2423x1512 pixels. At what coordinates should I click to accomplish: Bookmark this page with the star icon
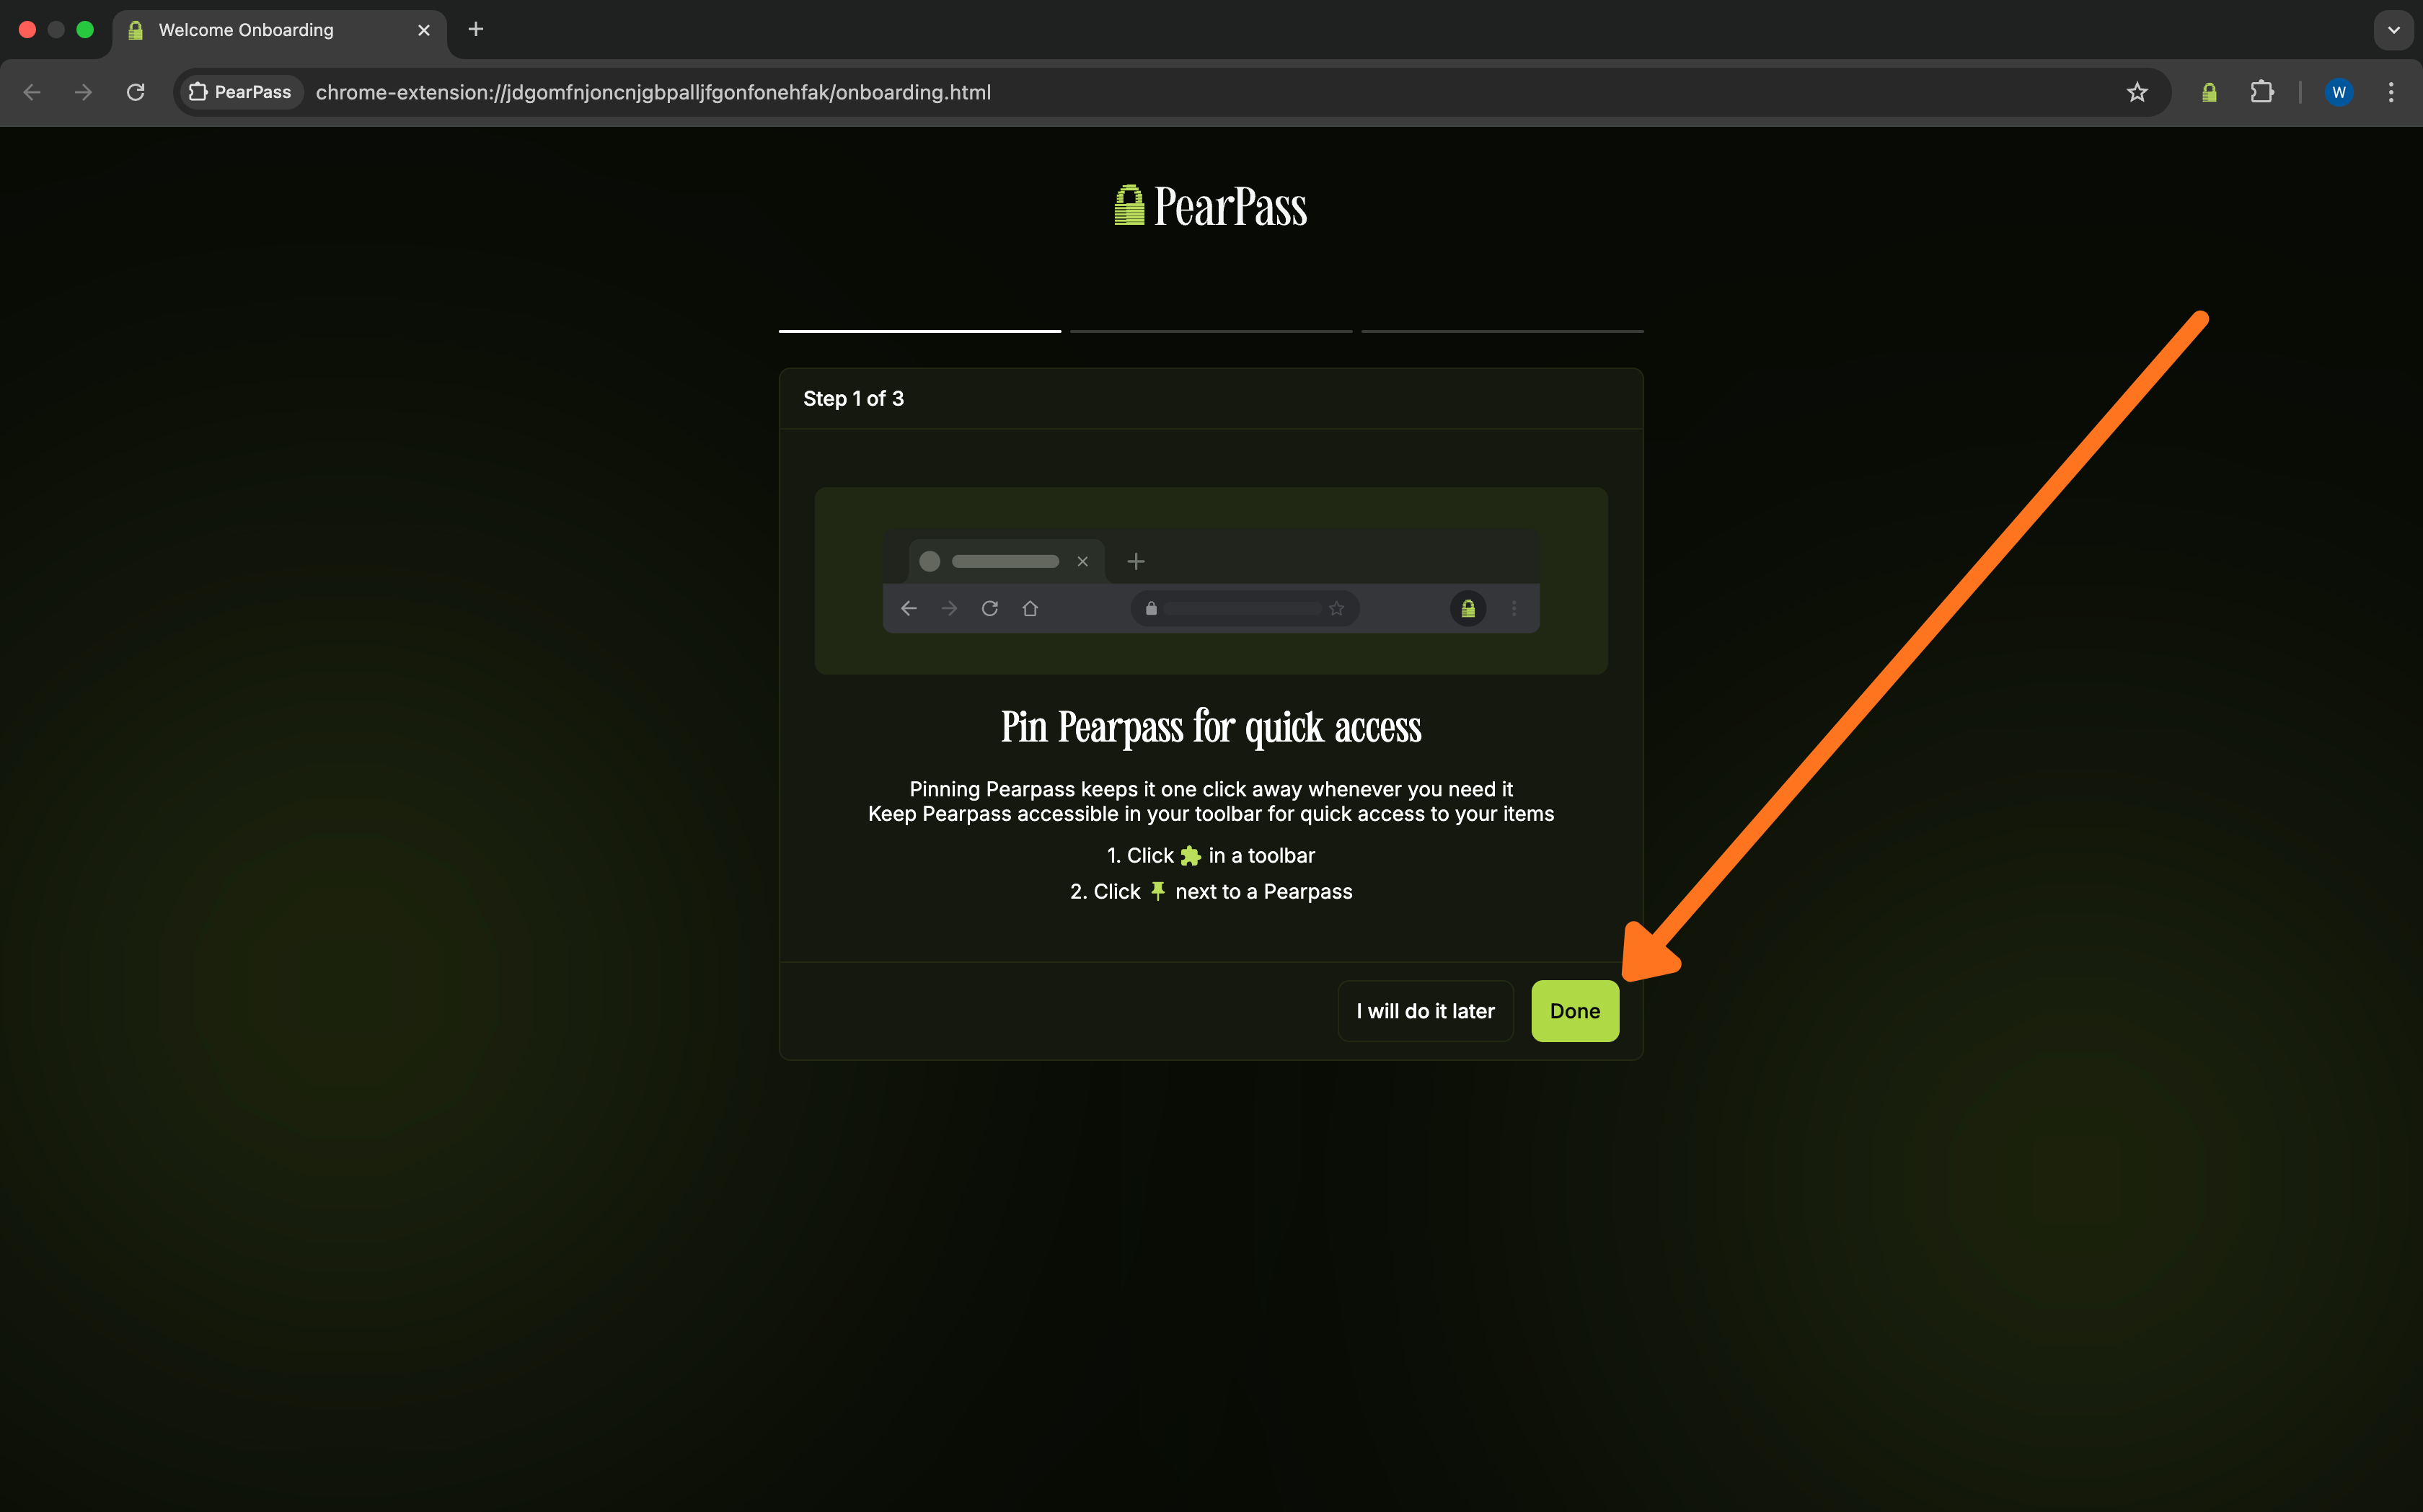(2137, 92)
